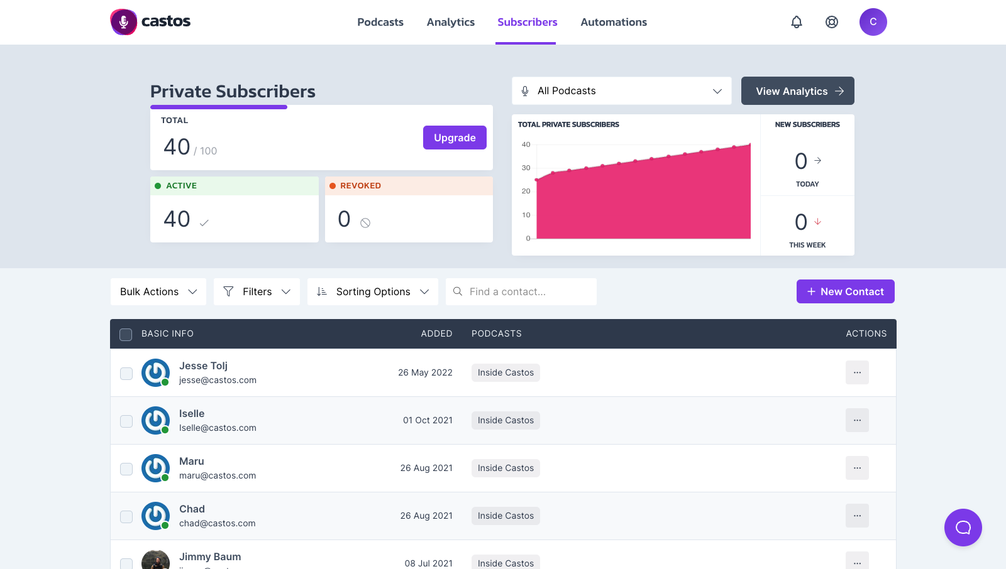Click chad@castos.com email
The width and height of the screenshot is (1006, 569).
217,523
